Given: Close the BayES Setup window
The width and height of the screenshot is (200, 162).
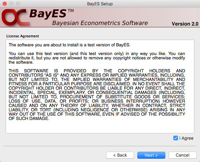Looking at the screenshot, I should 5,4.
